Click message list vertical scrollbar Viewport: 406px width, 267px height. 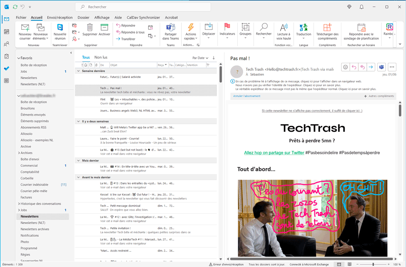(x=221, y=74)
